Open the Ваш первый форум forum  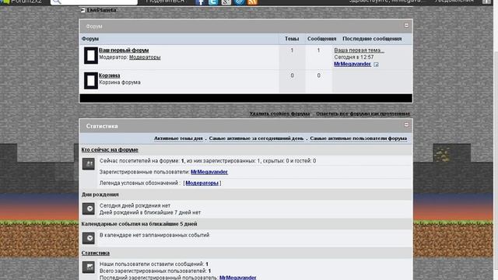point(124,50)
